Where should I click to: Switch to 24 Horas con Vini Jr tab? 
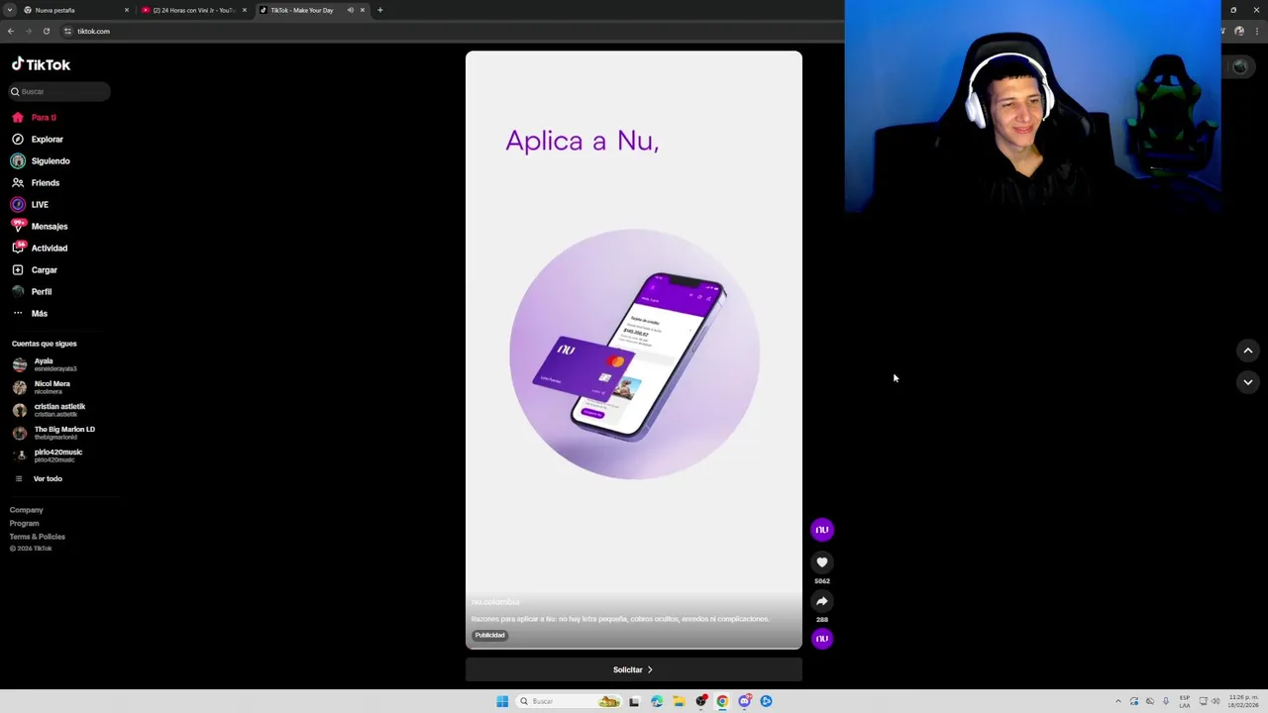[193, 10]
